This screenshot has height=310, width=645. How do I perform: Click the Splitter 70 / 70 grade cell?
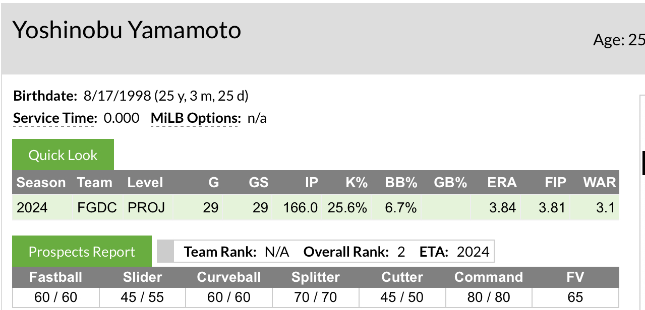click(x=316, y=297)
